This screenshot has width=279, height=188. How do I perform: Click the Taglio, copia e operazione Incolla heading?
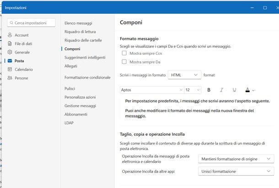pyautogui.click(x=152, y=134)
